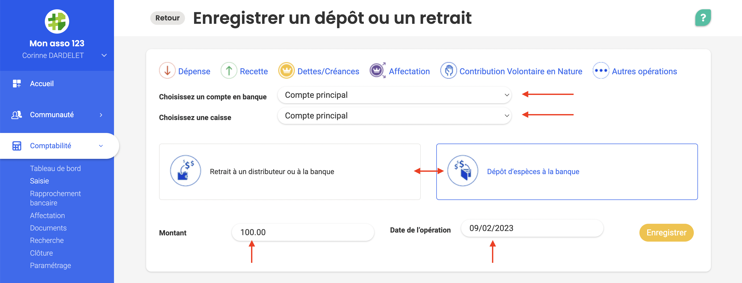Click the Enregistrer button
This screenshot has height=283, width=742.
(665, 232)
